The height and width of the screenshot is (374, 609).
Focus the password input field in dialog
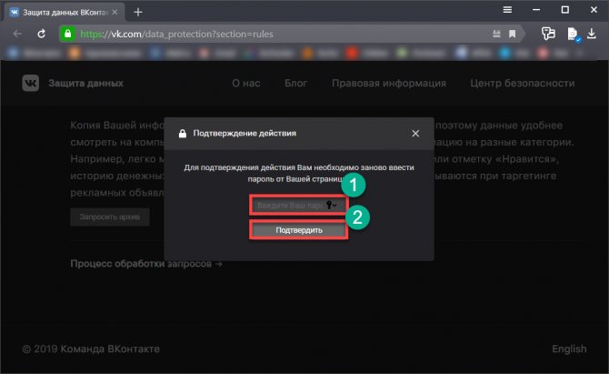[298, 206]
